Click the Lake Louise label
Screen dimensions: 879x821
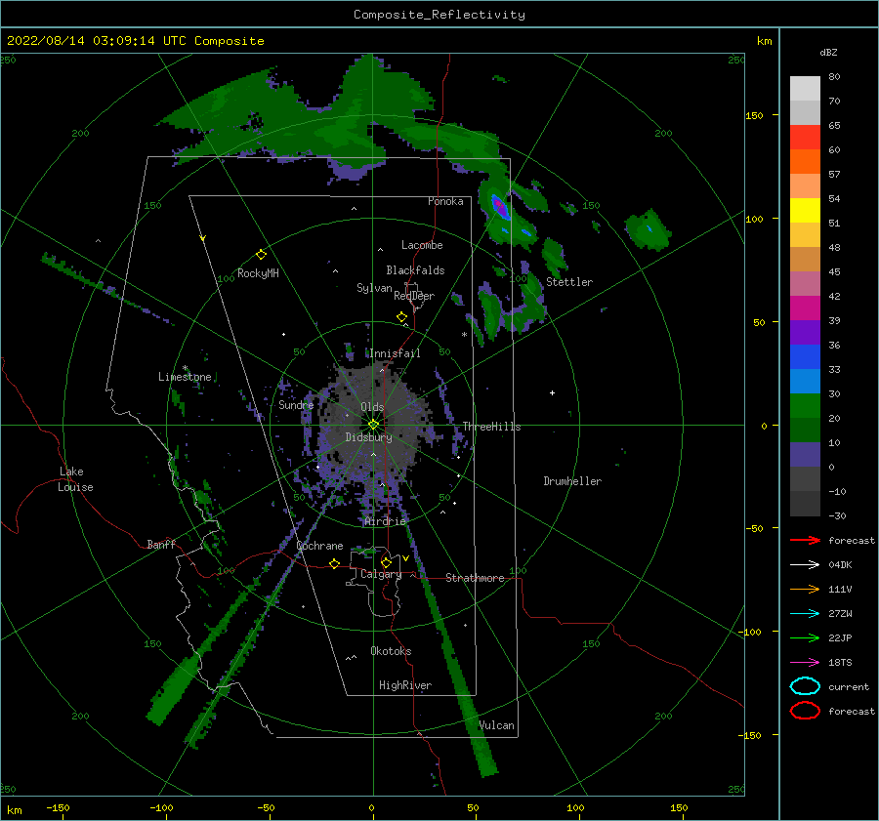pos(75,479)
